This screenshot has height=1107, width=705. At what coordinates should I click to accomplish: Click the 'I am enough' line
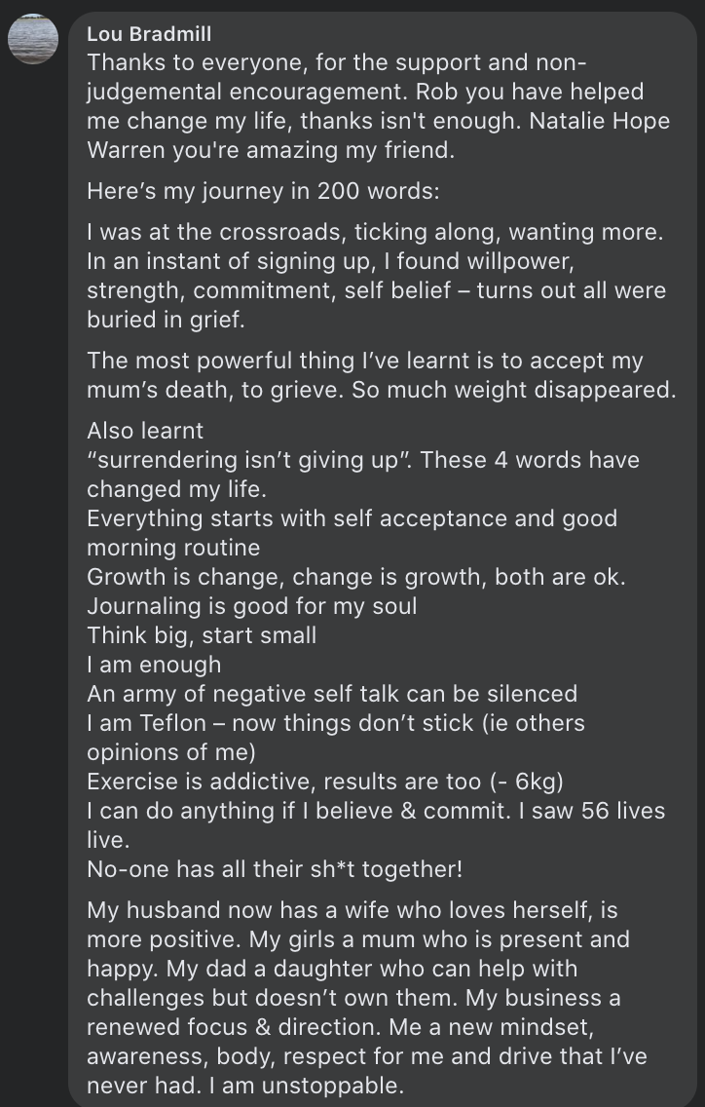[x=154, y=665]
